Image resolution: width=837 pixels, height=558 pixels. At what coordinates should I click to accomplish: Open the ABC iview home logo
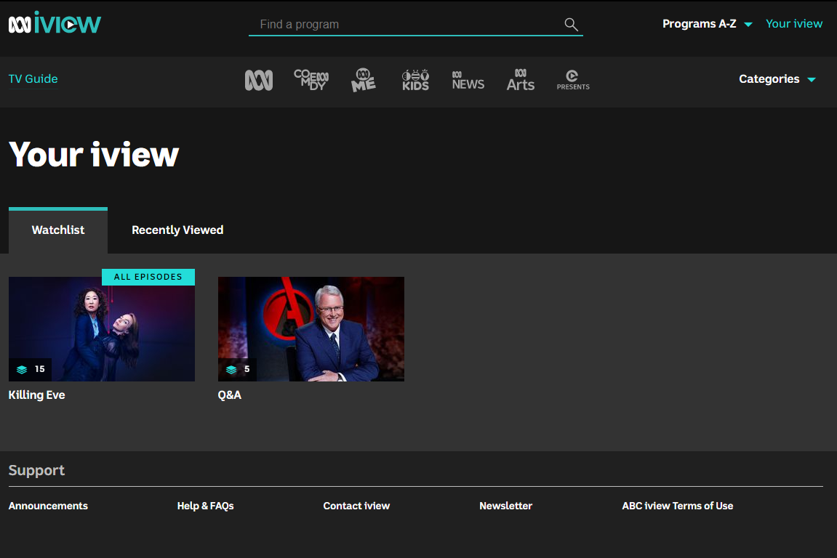pos(55,23)
